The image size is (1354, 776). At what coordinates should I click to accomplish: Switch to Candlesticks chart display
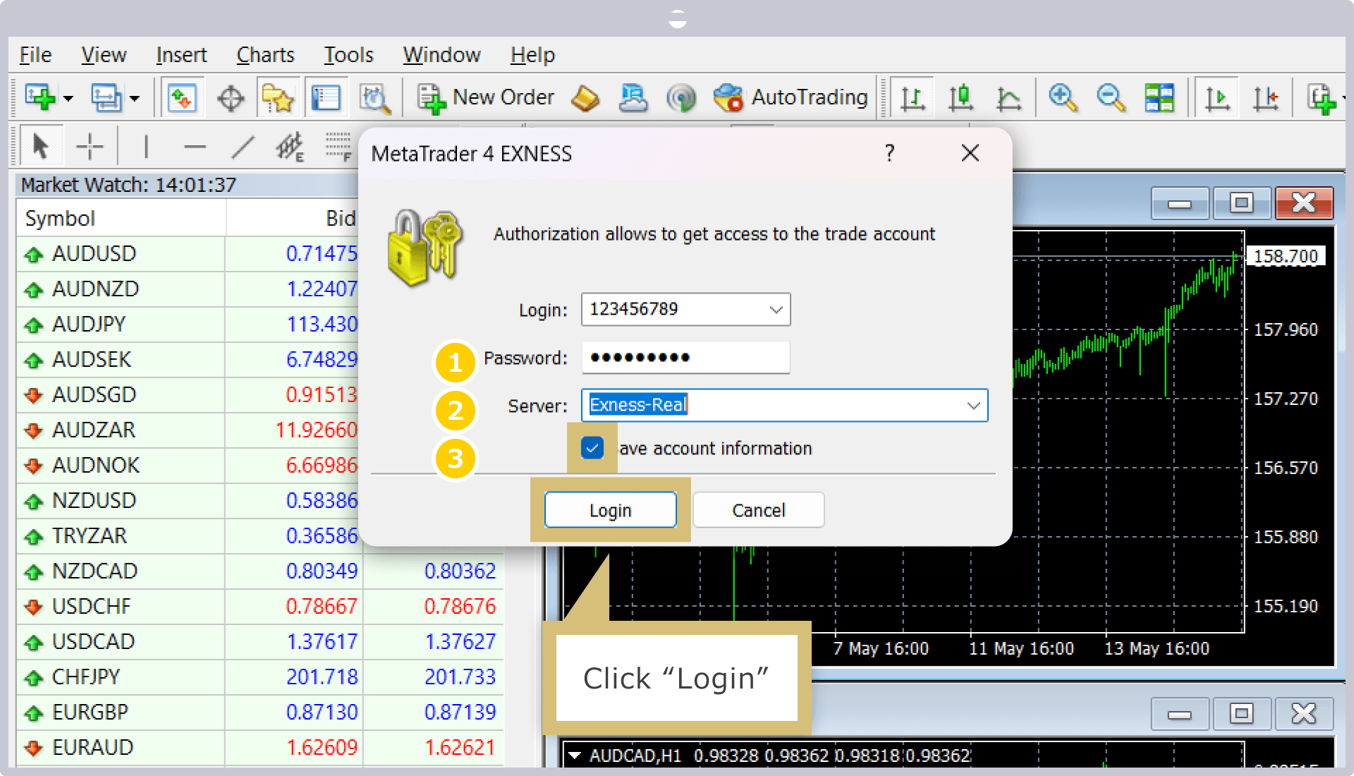pyautogui.click(x=960, y=98)
